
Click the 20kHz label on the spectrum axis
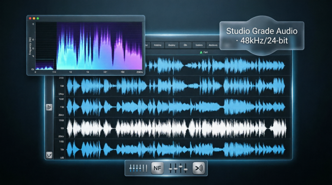click(x=139, y=72)
